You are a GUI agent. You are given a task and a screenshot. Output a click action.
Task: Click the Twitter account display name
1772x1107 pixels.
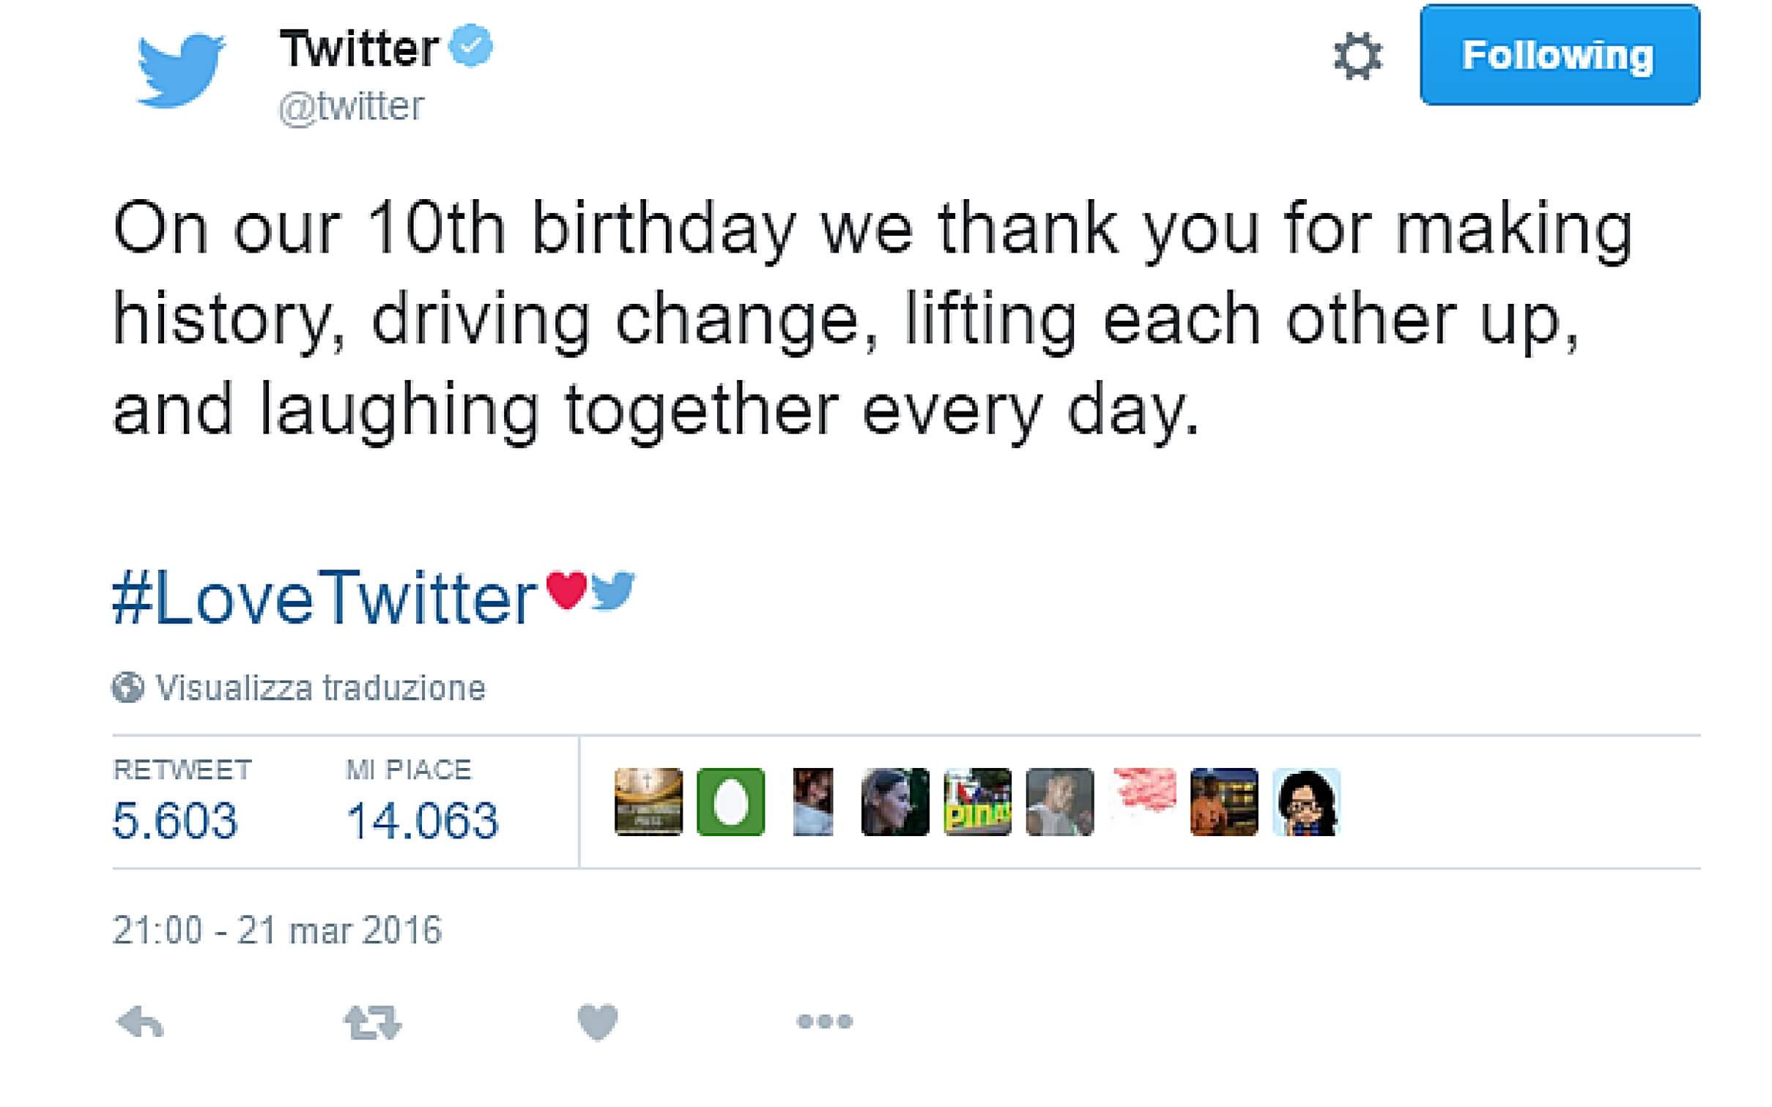coord(359,48)
